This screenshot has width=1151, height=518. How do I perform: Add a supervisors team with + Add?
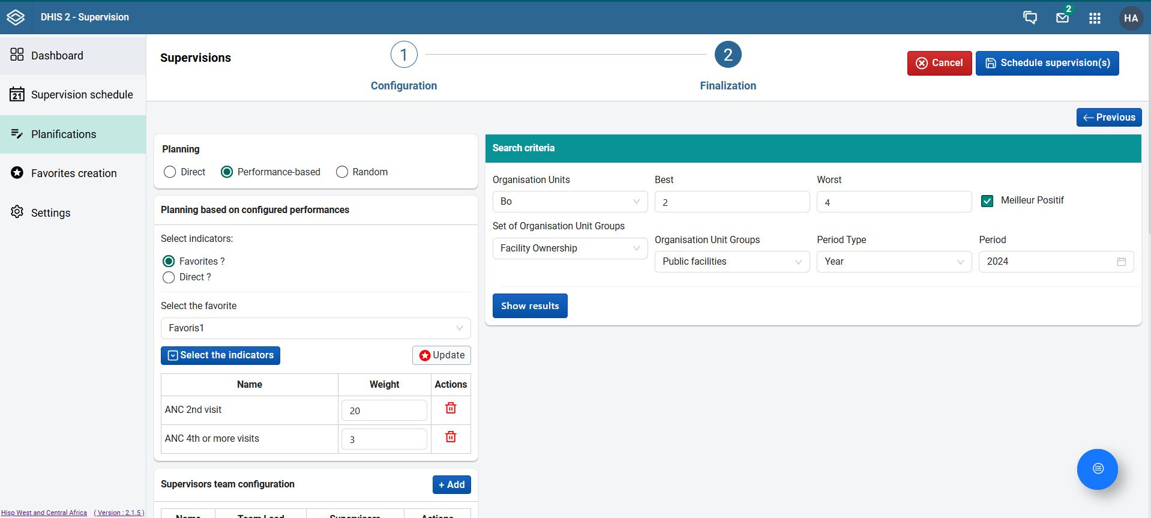tap(451, 484)
